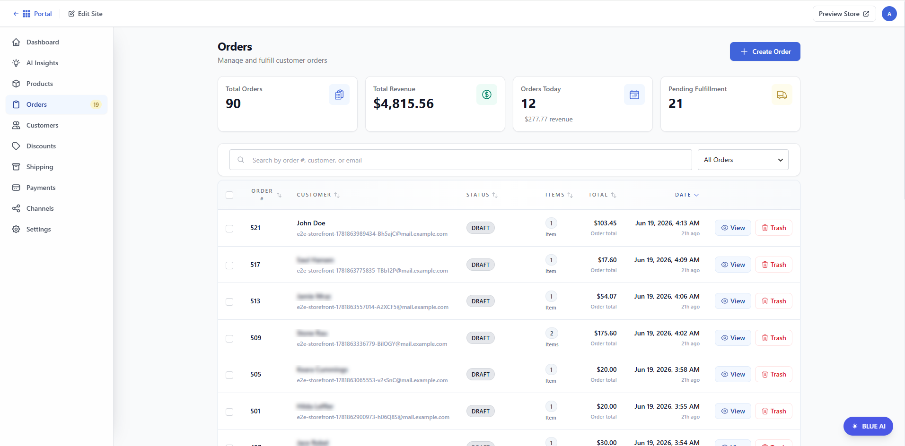
Task: Check the box for order 509
Action: point(229,339)
